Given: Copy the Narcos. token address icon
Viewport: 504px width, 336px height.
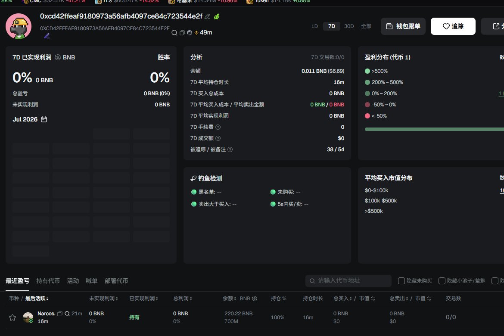Looking at the screenshot, I should 59,314.
